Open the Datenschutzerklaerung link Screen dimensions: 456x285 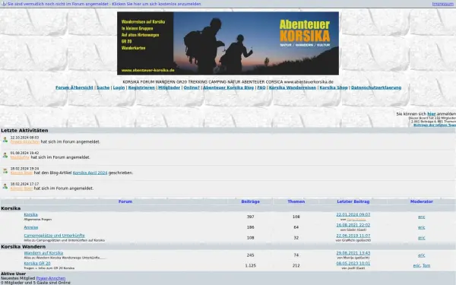[376, 87]
